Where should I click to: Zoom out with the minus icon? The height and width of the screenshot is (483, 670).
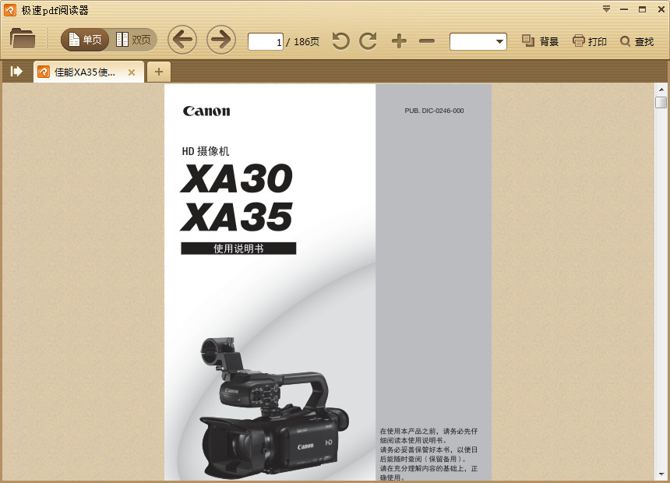pyautogui.click(x=427, y=41)
